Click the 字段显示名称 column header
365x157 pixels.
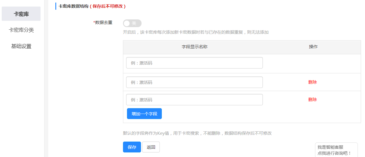coord(194,47)
